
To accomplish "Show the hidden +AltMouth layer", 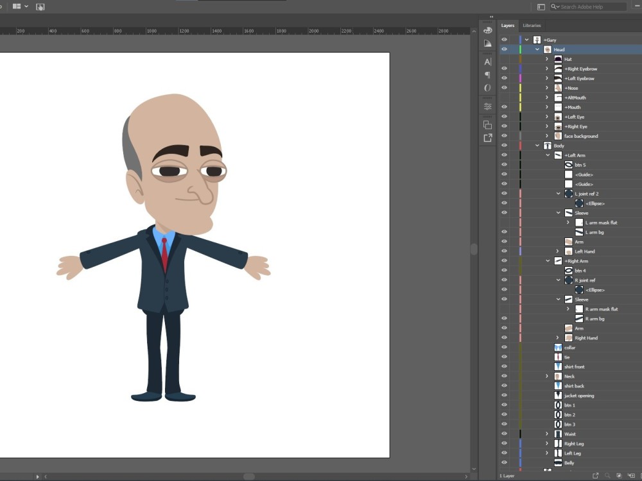I will [x=505, y=97].
